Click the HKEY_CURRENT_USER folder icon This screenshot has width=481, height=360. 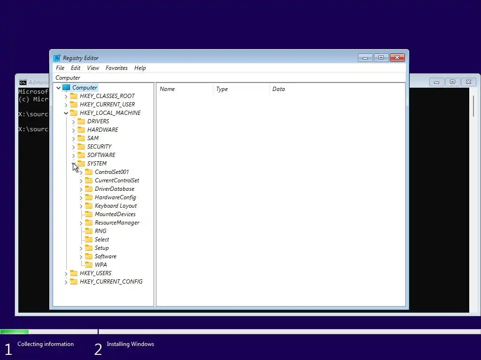click(74, 105)
